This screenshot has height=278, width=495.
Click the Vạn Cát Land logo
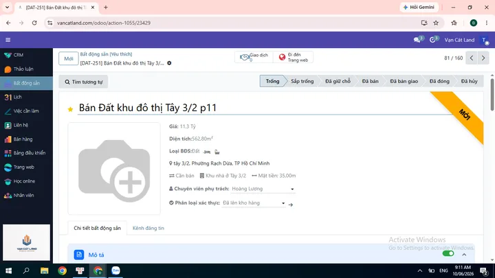(27, 242)
